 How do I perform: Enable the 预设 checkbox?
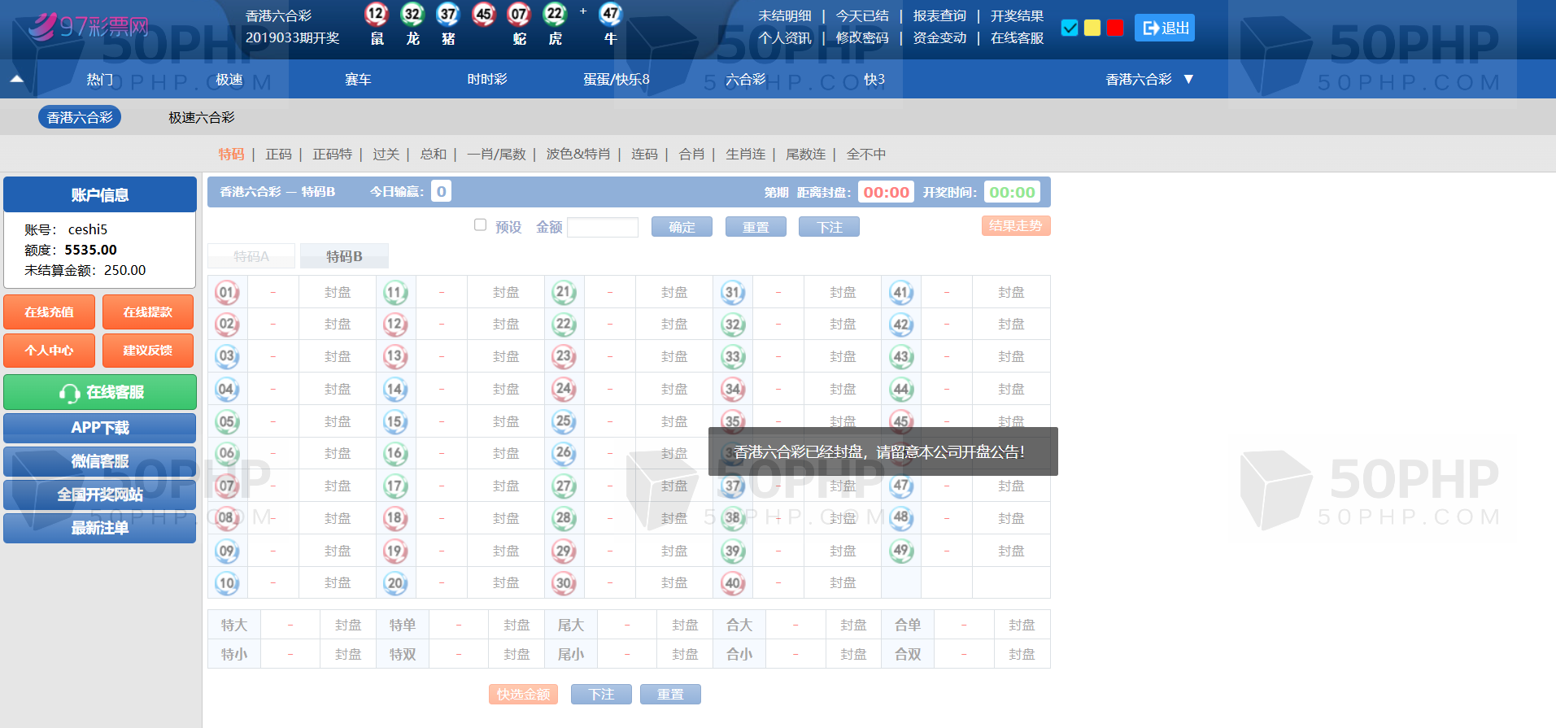480,225
